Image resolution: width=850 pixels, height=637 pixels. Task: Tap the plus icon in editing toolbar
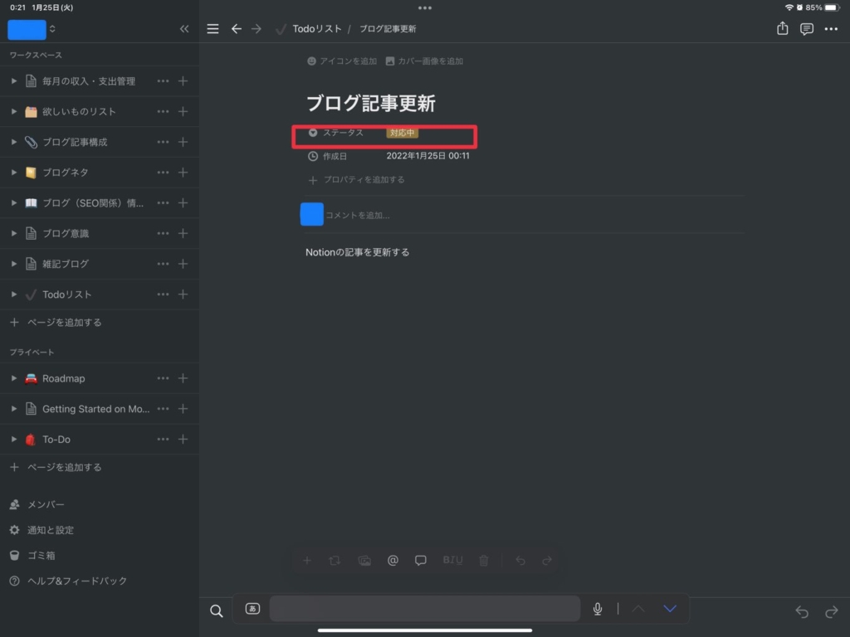point(307,560)
